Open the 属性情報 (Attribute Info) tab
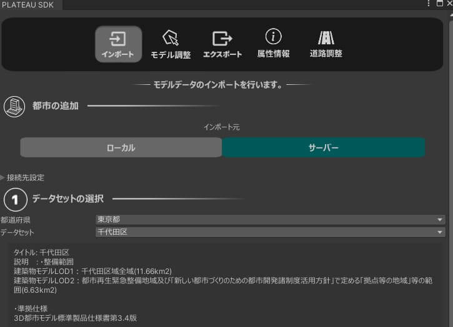Image resolution: width=453 pixels, height=327 pixels. (x=273, y=43)
